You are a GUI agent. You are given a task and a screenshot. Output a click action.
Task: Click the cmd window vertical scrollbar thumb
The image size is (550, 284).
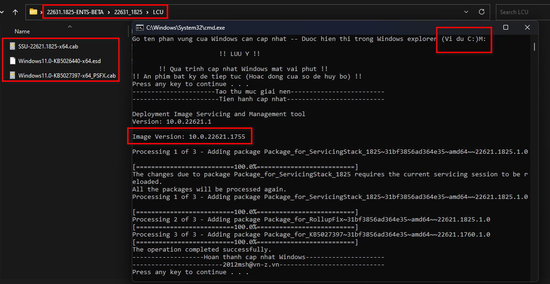click(x=534, y=47)
